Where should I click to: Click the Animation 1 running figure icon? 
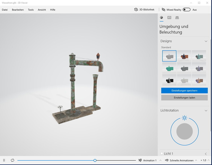pyautogui.click(x=140, y=160)
